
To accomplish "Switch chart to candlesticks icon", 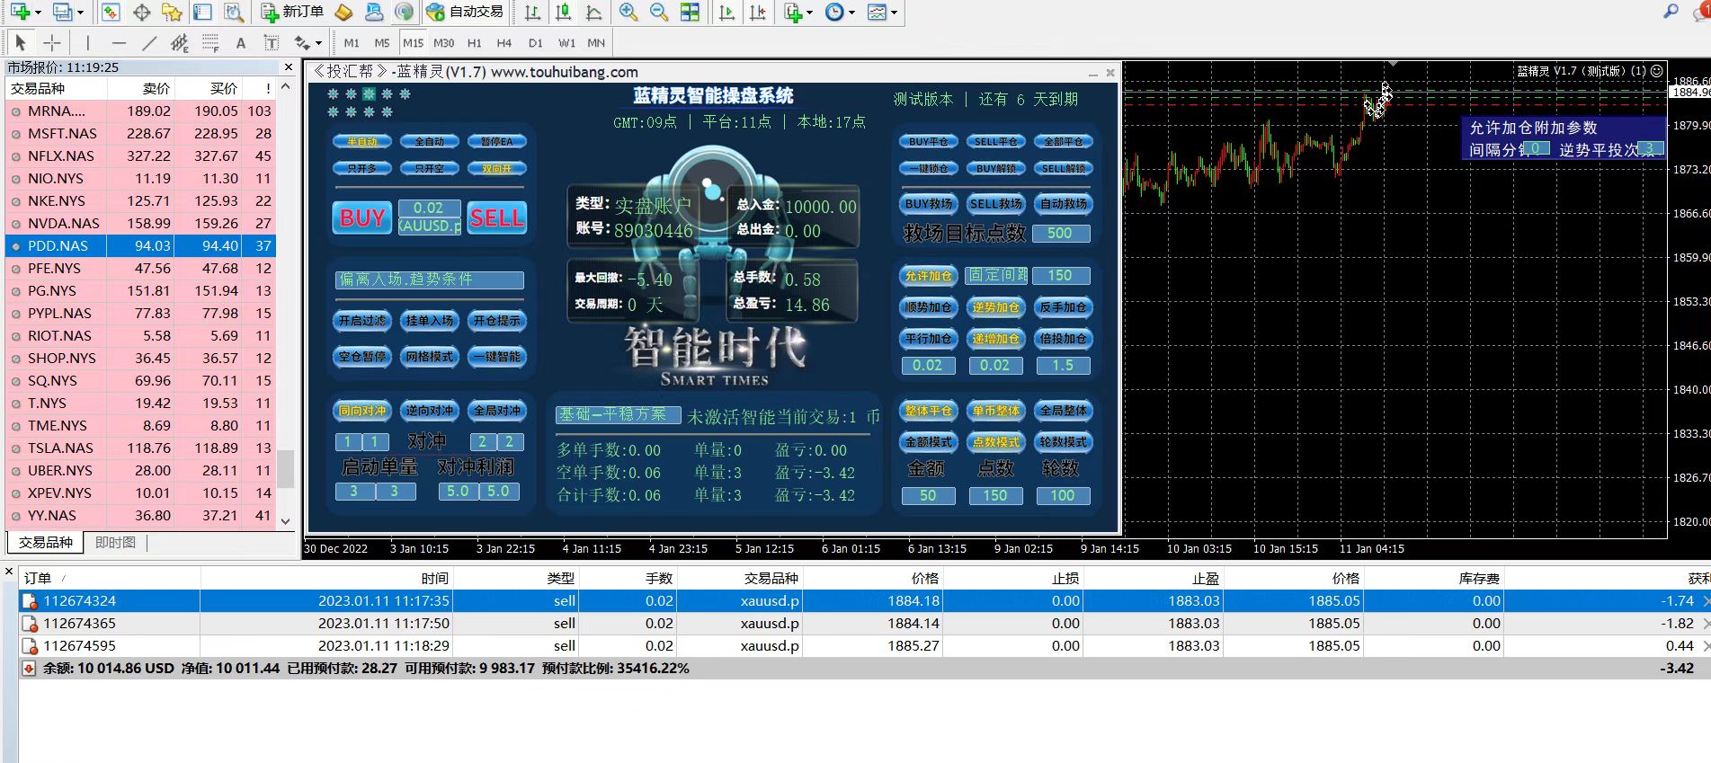I will 563,12.
